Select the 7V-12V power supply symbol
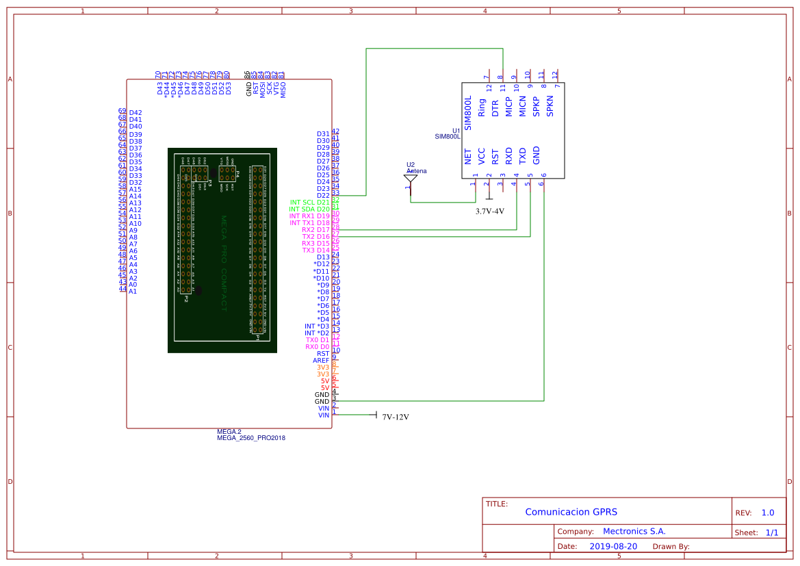 coord(376,415)
